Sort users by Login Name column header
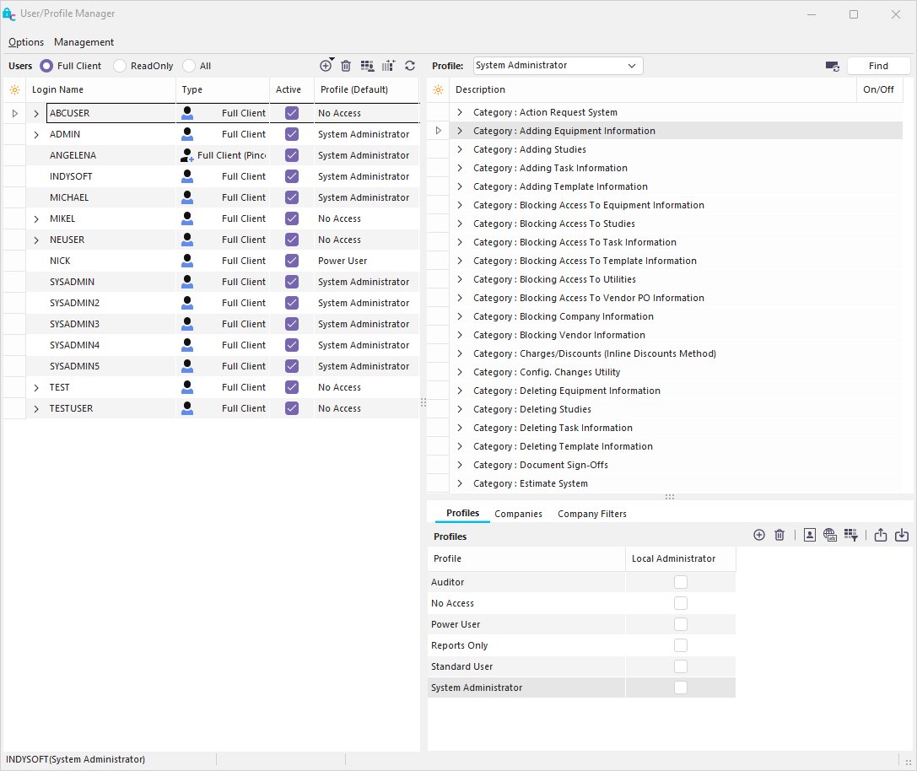Image resolution: width=917 pixels, height=771 pixels. point(57,89)
